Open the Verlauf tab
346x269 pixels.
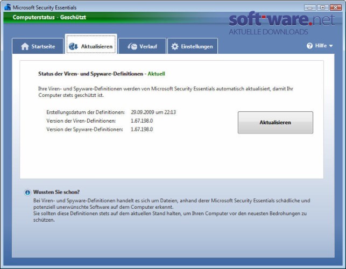pyautogui.click(x=142, y=46)
